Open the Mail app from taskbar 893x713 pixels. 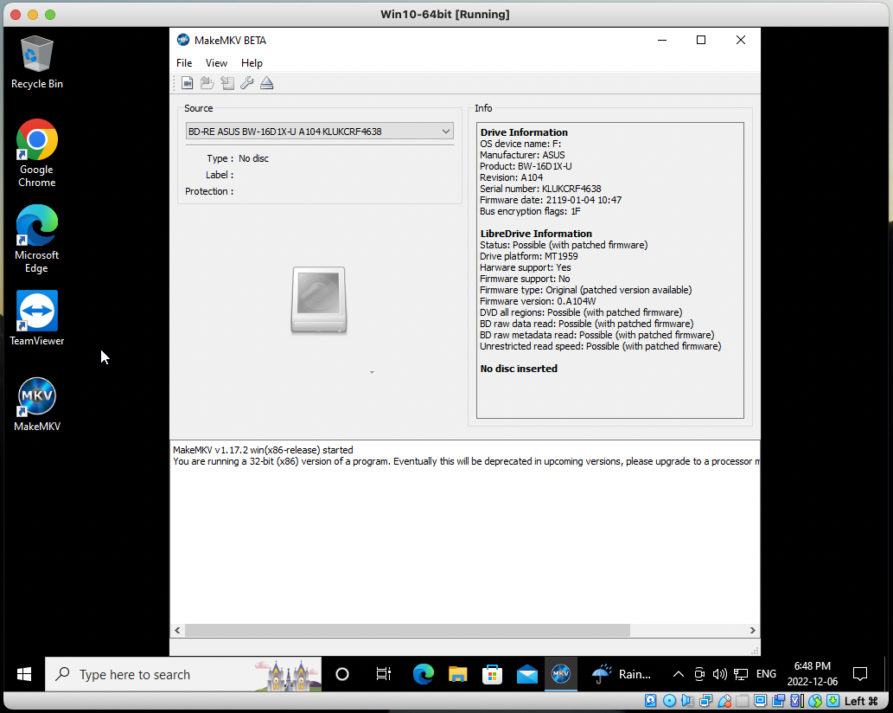(526, 674)
